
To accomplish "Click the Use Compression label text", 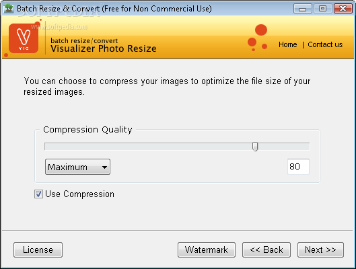I will [79, 194].
